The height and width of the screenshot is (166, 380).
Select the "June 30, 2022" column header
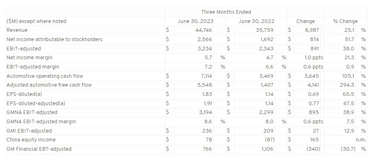coord(257,21)
